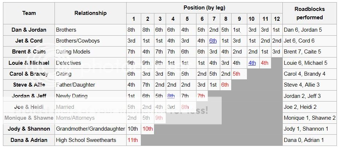Click the leg 12 column header
Viewport: 338px width, 147px height.
pyautogui.click(x=276, y=19)
